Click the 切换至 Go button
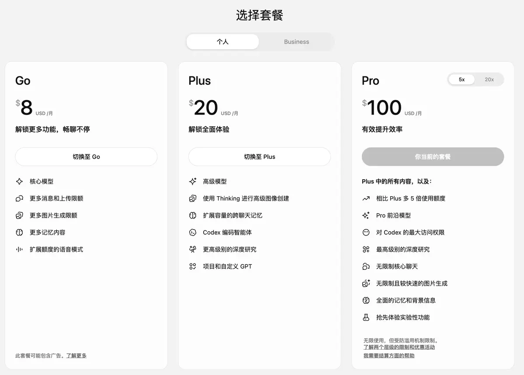This screenshot has height=375, width=524. coord(86,157)
